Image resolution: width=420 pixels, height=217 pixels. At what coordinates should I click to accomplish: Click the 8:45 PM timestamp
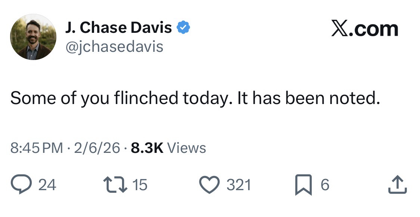(37, 148)
